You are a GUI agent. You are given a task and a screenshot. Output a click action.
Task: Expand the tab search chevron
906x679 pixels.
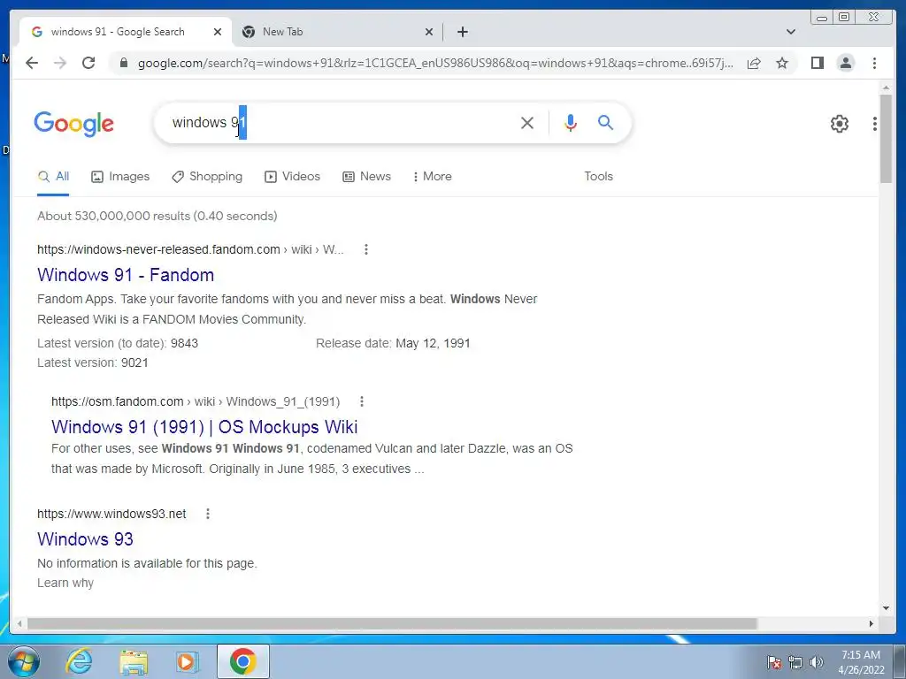790,32
